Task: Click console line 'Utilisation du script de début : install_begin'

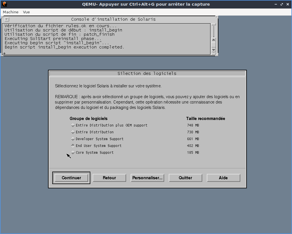Action: 63,30
